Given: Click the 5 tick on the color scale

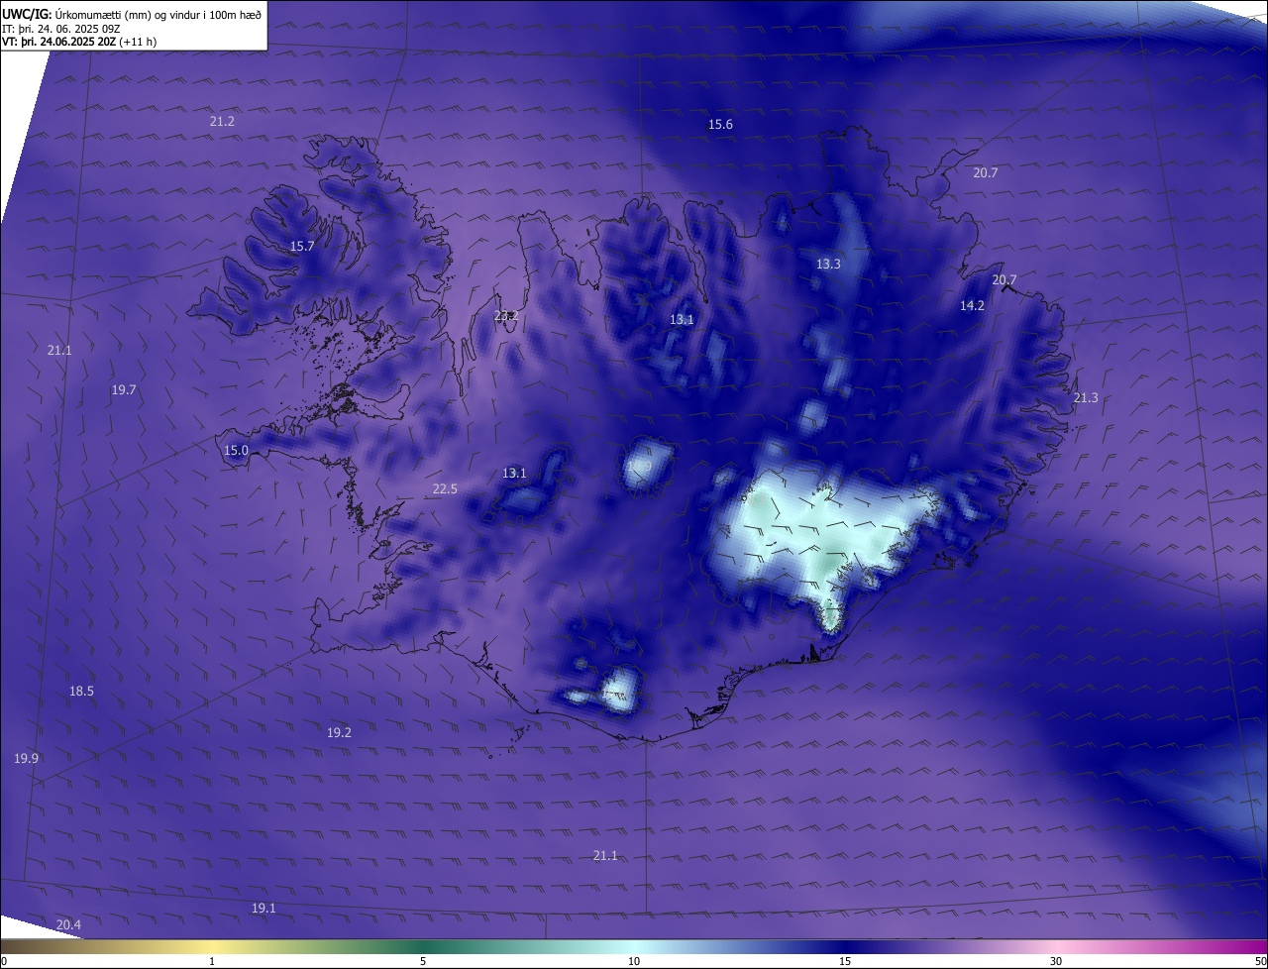Looking at the screenshot, I should point(423,961).
